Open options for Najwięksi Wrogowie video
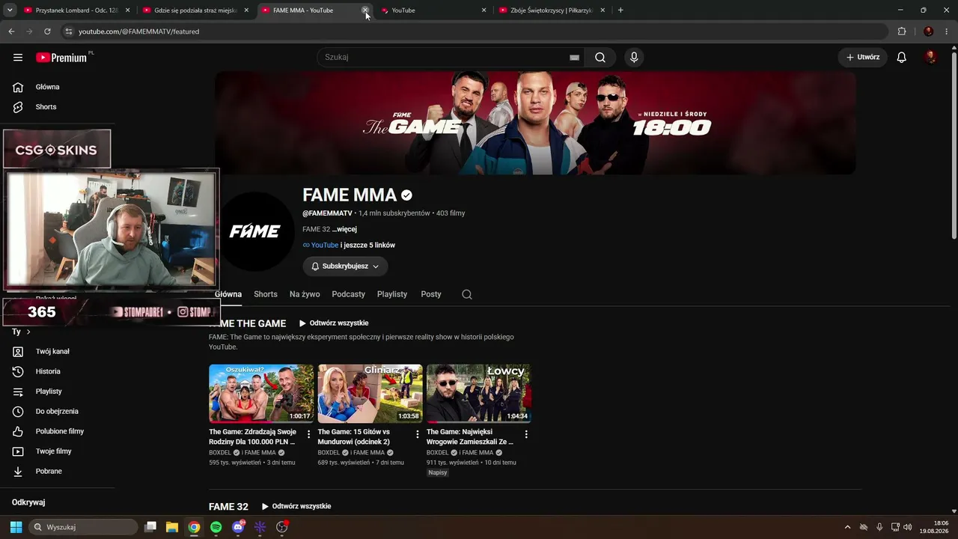Screen dimensions: 958x539 tap(526, 434)
